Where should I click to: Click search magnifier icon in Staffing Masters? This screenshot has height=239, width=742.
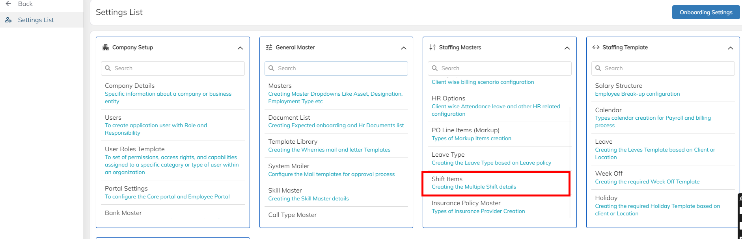[435, 68]
